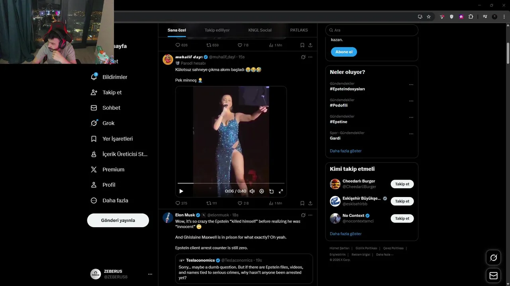510x286 pixels.
Task: Open Hizmet Şartları footer link
Action: (x=339, y=248)
